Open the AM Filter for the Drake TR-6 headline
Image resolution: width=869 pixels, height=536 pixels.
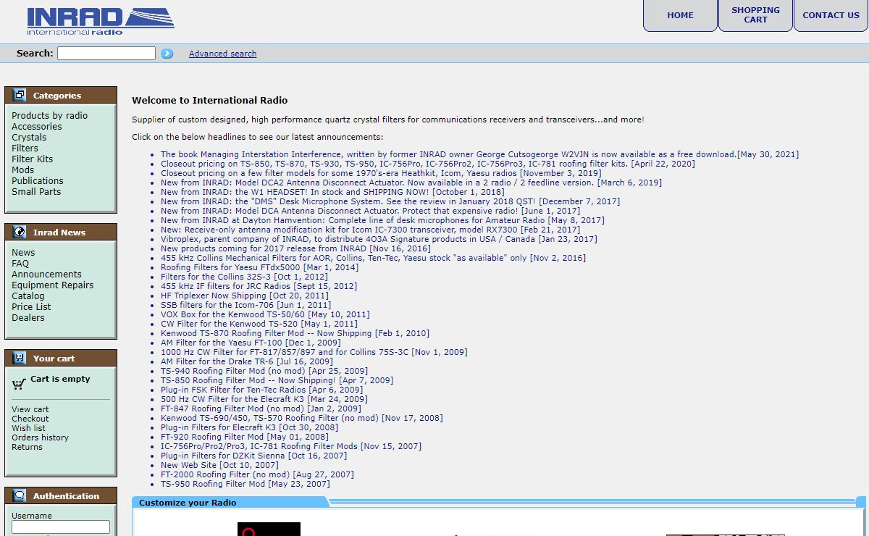[247, 361]
